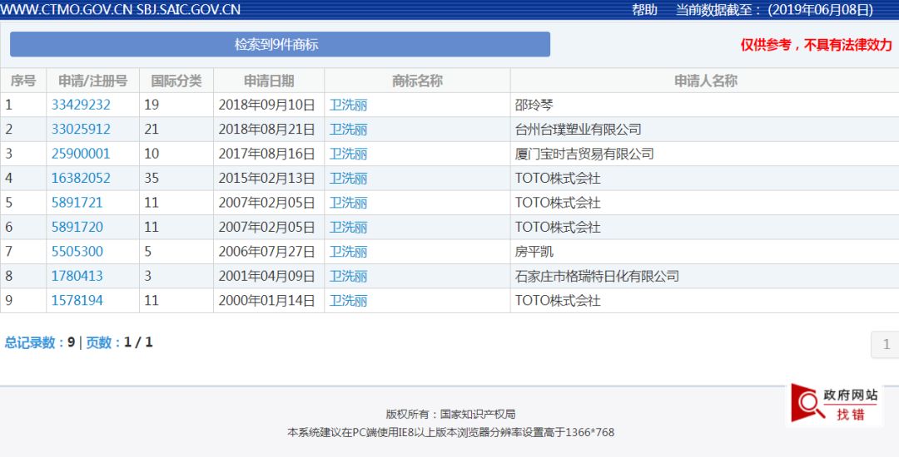Click the 商标名称 column header
The image size is (899, 457).
click(x=417, y=81)
